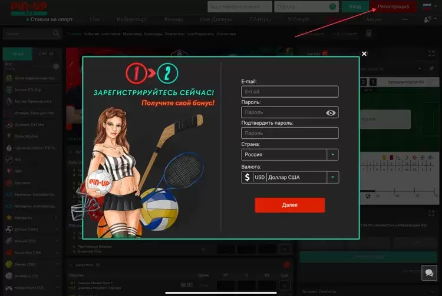Select the Календарь sub-navigation tab

pyautogui.click(x=153, y=34)
